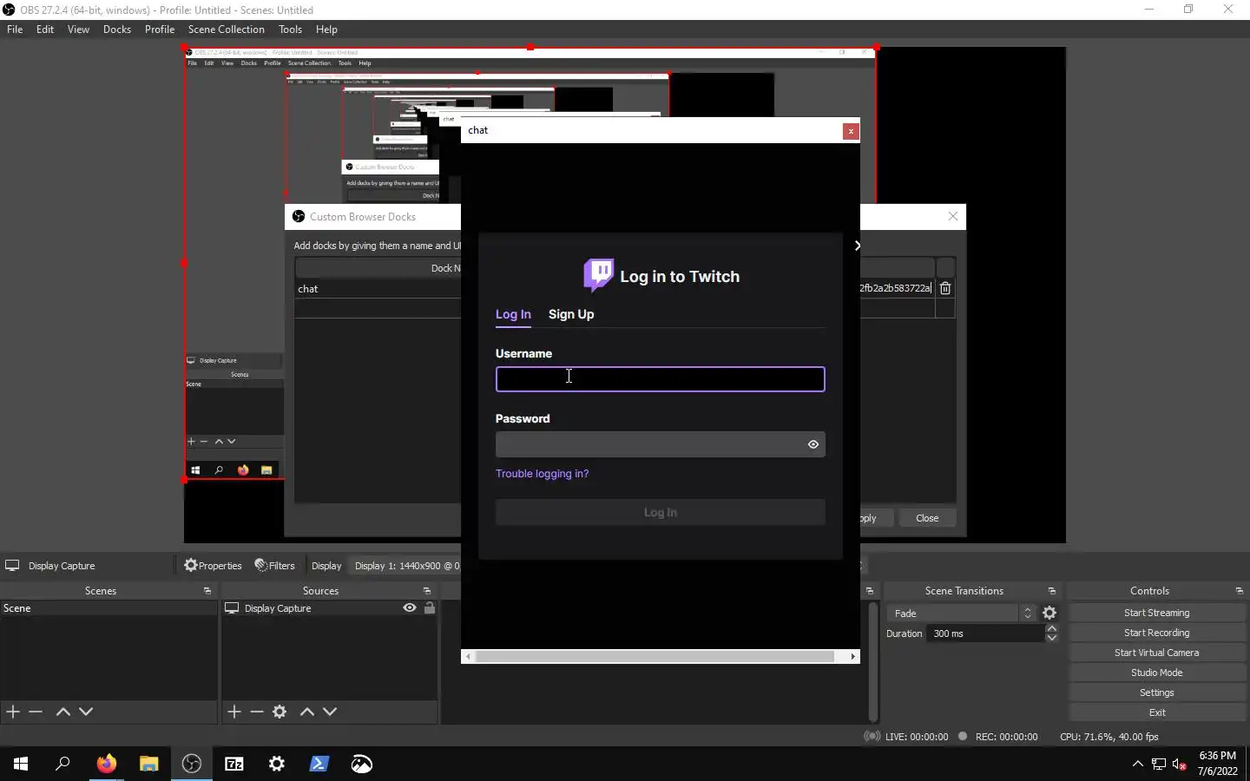Viewport: 1250px width, 781px height.
Task: Click Exit in Controls
Action: pos(1157,712)
